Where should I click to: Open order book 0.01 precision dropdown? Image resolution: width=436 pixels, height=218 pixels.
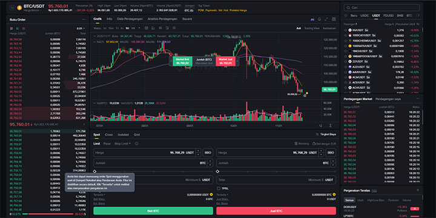[81, 28]
